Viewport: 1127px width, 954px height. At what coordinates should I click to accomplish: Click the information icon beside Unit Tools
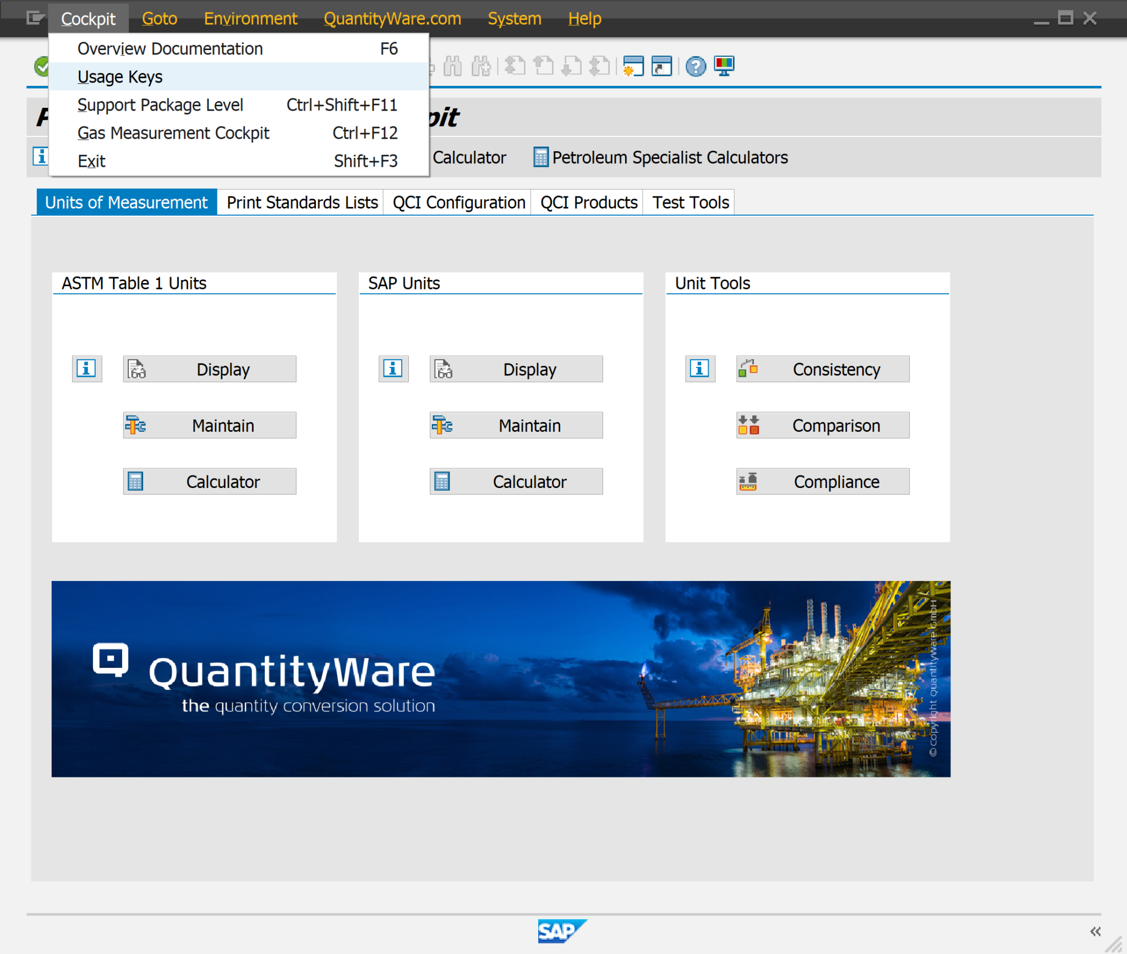pos(699,369)
